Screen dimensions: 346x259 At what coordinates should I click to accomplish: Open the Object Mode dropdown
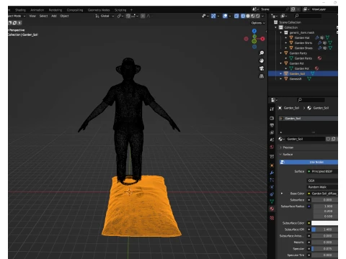click(x=17, y=16)
